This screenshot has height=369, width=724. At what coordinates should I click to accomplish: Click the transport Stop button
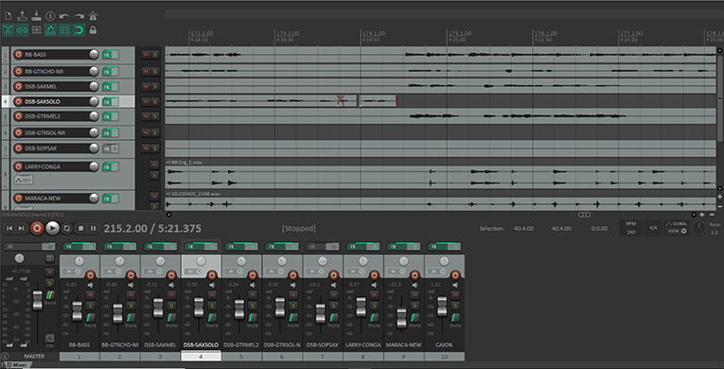(x=80, y=228)
